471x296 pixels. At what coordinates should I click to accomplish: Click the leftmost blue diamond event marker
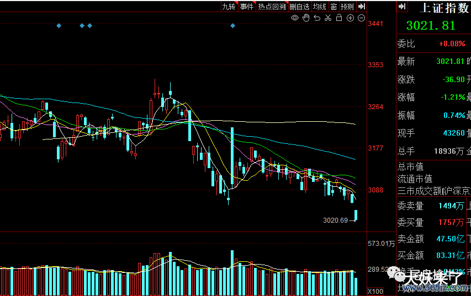59,25
